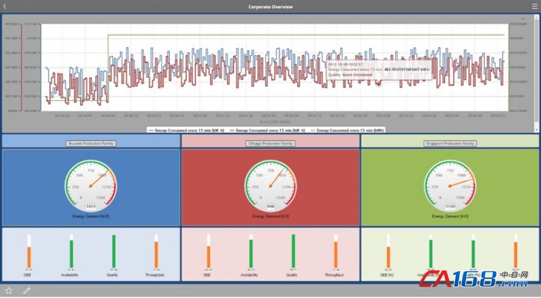Click the back arrow in top bar
Image resolution: width=541 pixels, height=298 pixels.
point(6,7)
